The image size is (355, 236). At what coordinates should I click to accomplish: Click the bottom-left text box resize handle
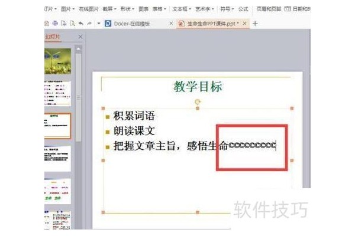pyautogui.click(x=103, y=212)
